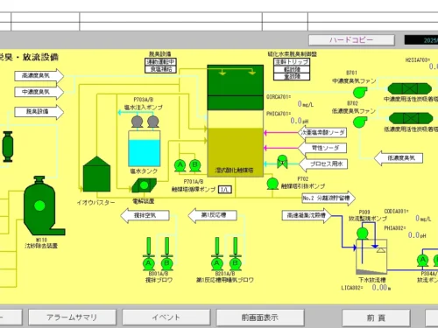The width and height of the screenshot is (438, 328).
Task: Select P701 circulation pump A
Action: (x=180, y=165)
